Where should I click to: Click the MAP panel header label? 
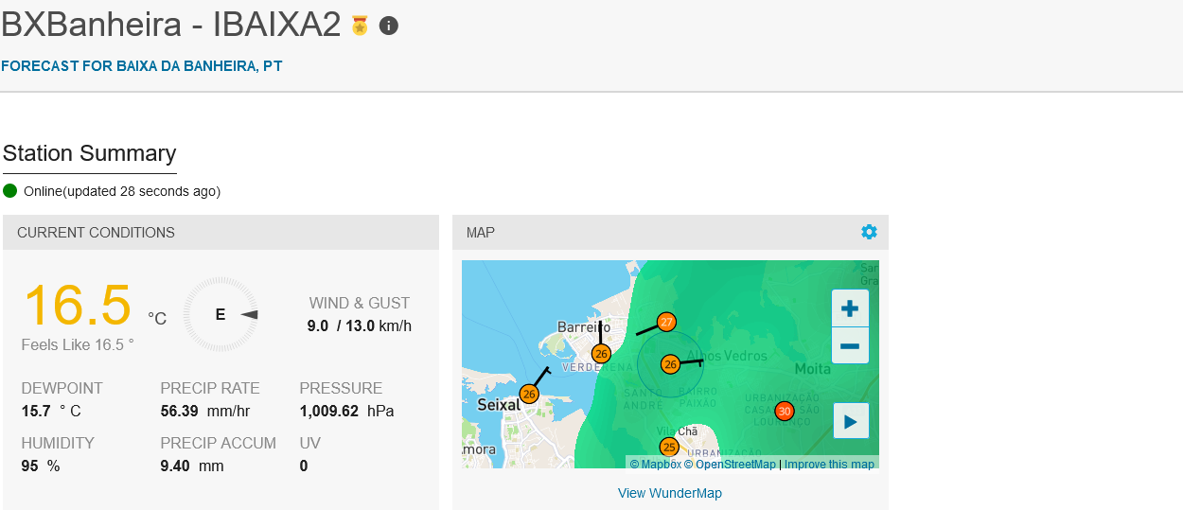coord(481,233)
